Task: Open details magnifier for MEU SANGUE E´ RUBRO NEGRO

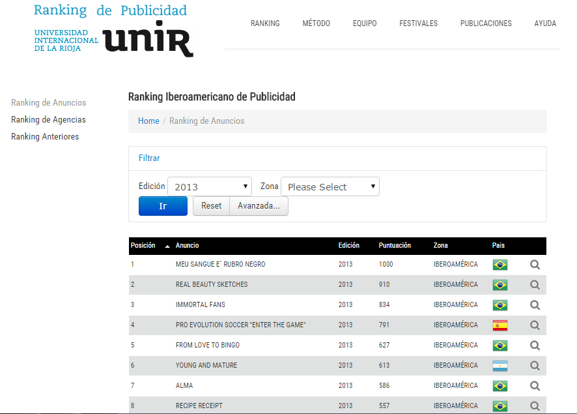Action: pyautogui.click(x=534, y=265)
